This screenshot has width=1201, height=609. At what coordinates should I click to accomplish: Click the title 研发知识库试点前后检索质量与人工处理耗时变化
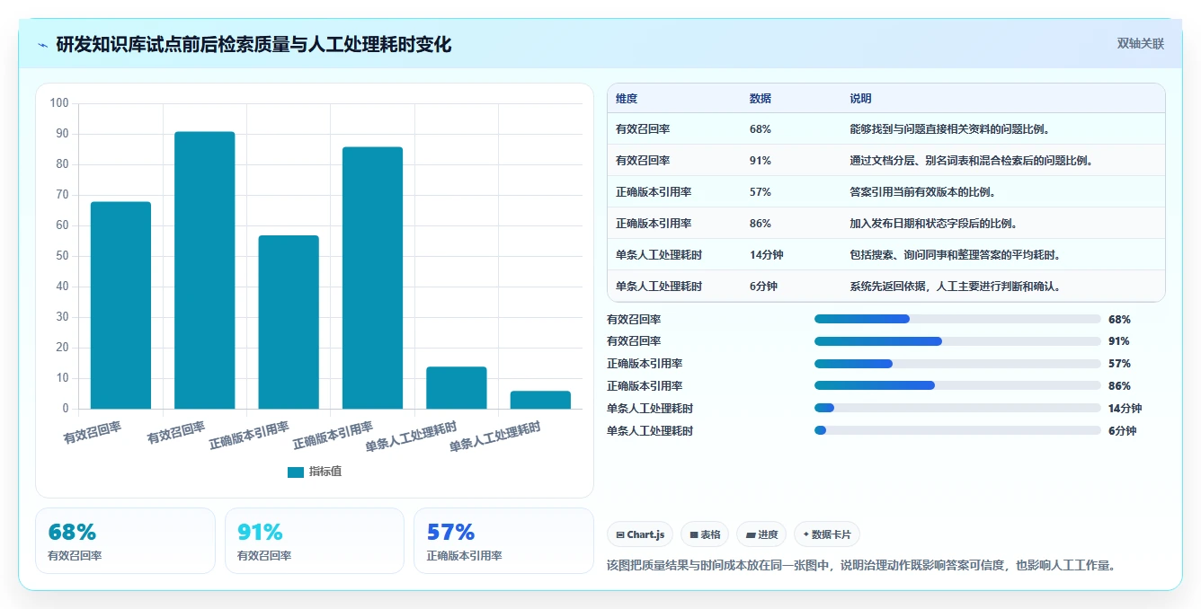point(254,44)
